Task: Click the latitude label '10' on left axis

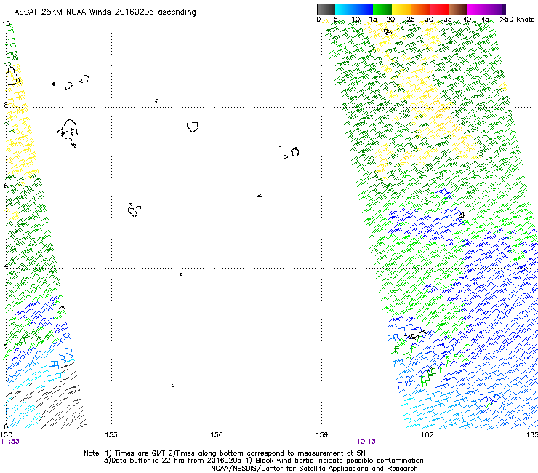Action: click(6, 24)
